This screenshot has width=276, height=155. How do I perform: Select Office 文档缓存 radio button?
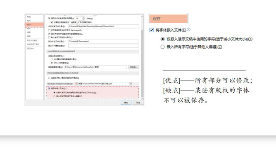pos(52,63)
